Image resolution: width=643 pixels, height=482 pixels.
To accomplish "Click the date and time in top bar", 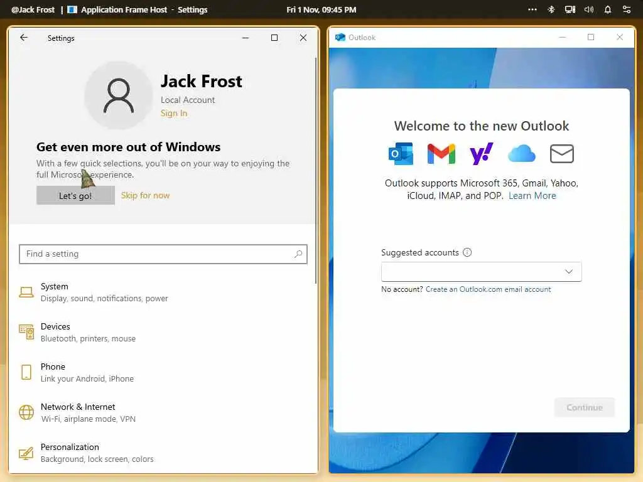I will (x=321, y=9).
